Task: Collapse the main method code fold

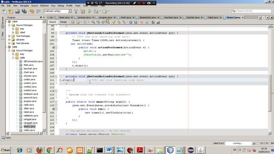Action: (x=56, y=102)
